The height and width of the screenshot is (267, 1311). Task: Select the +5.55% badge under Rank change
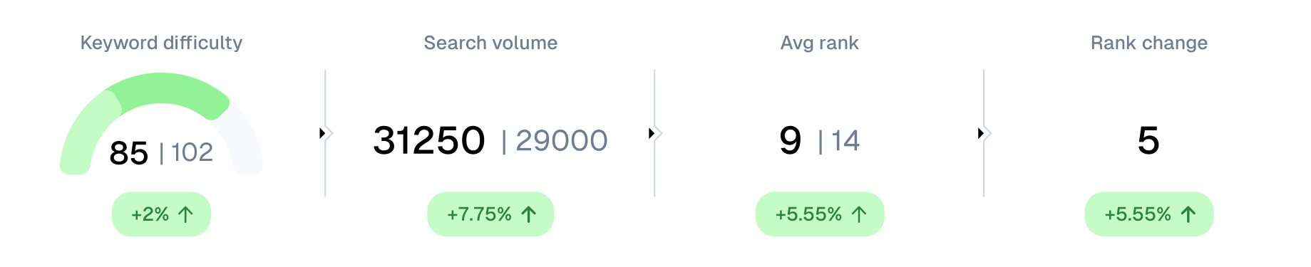pos(1149,214)
